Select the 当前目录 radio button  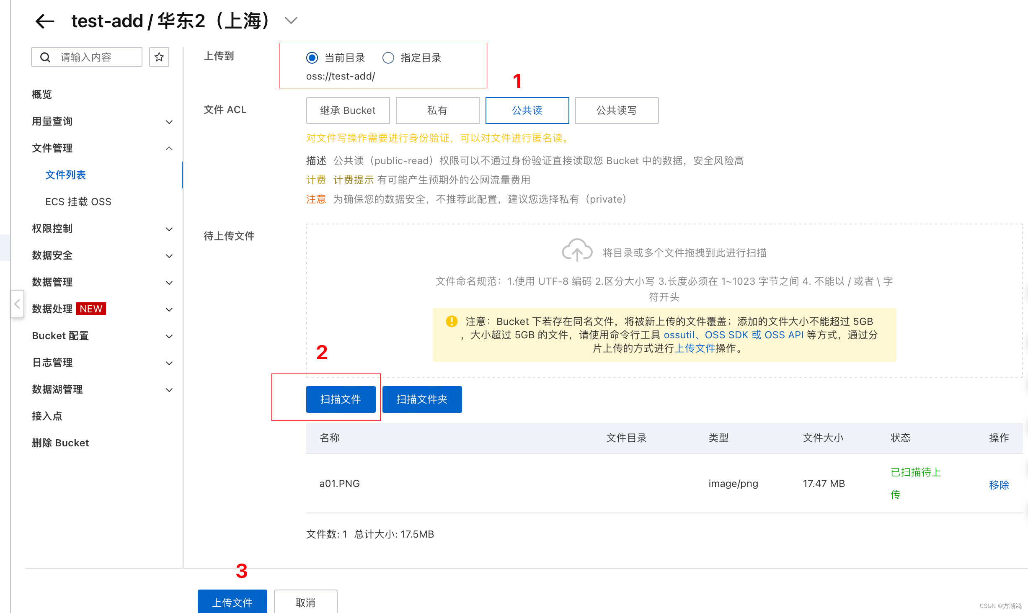312,58
